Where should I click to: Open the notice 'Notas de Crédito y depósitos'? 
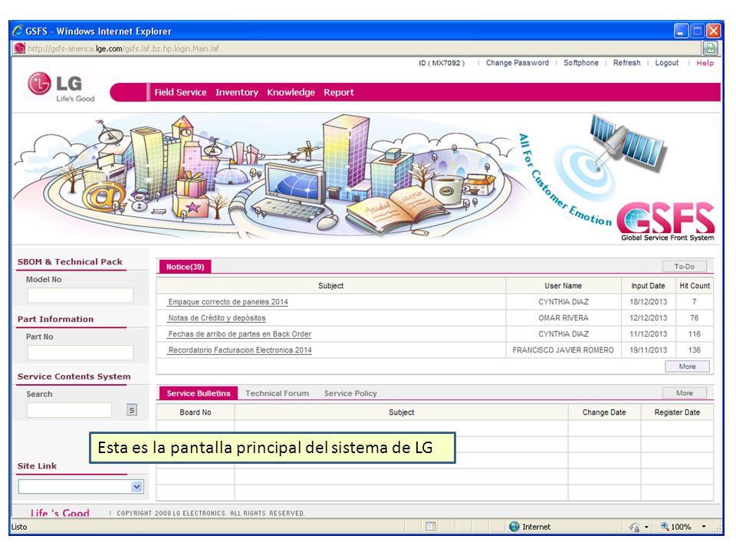(x=217, y=317)
